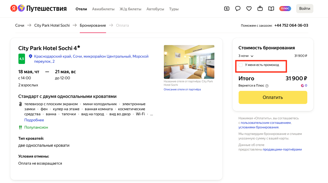This screenshot has width=328, height=183.
Task: Click the check-out date '21 мая, вс'
Action: click(65, 72)
